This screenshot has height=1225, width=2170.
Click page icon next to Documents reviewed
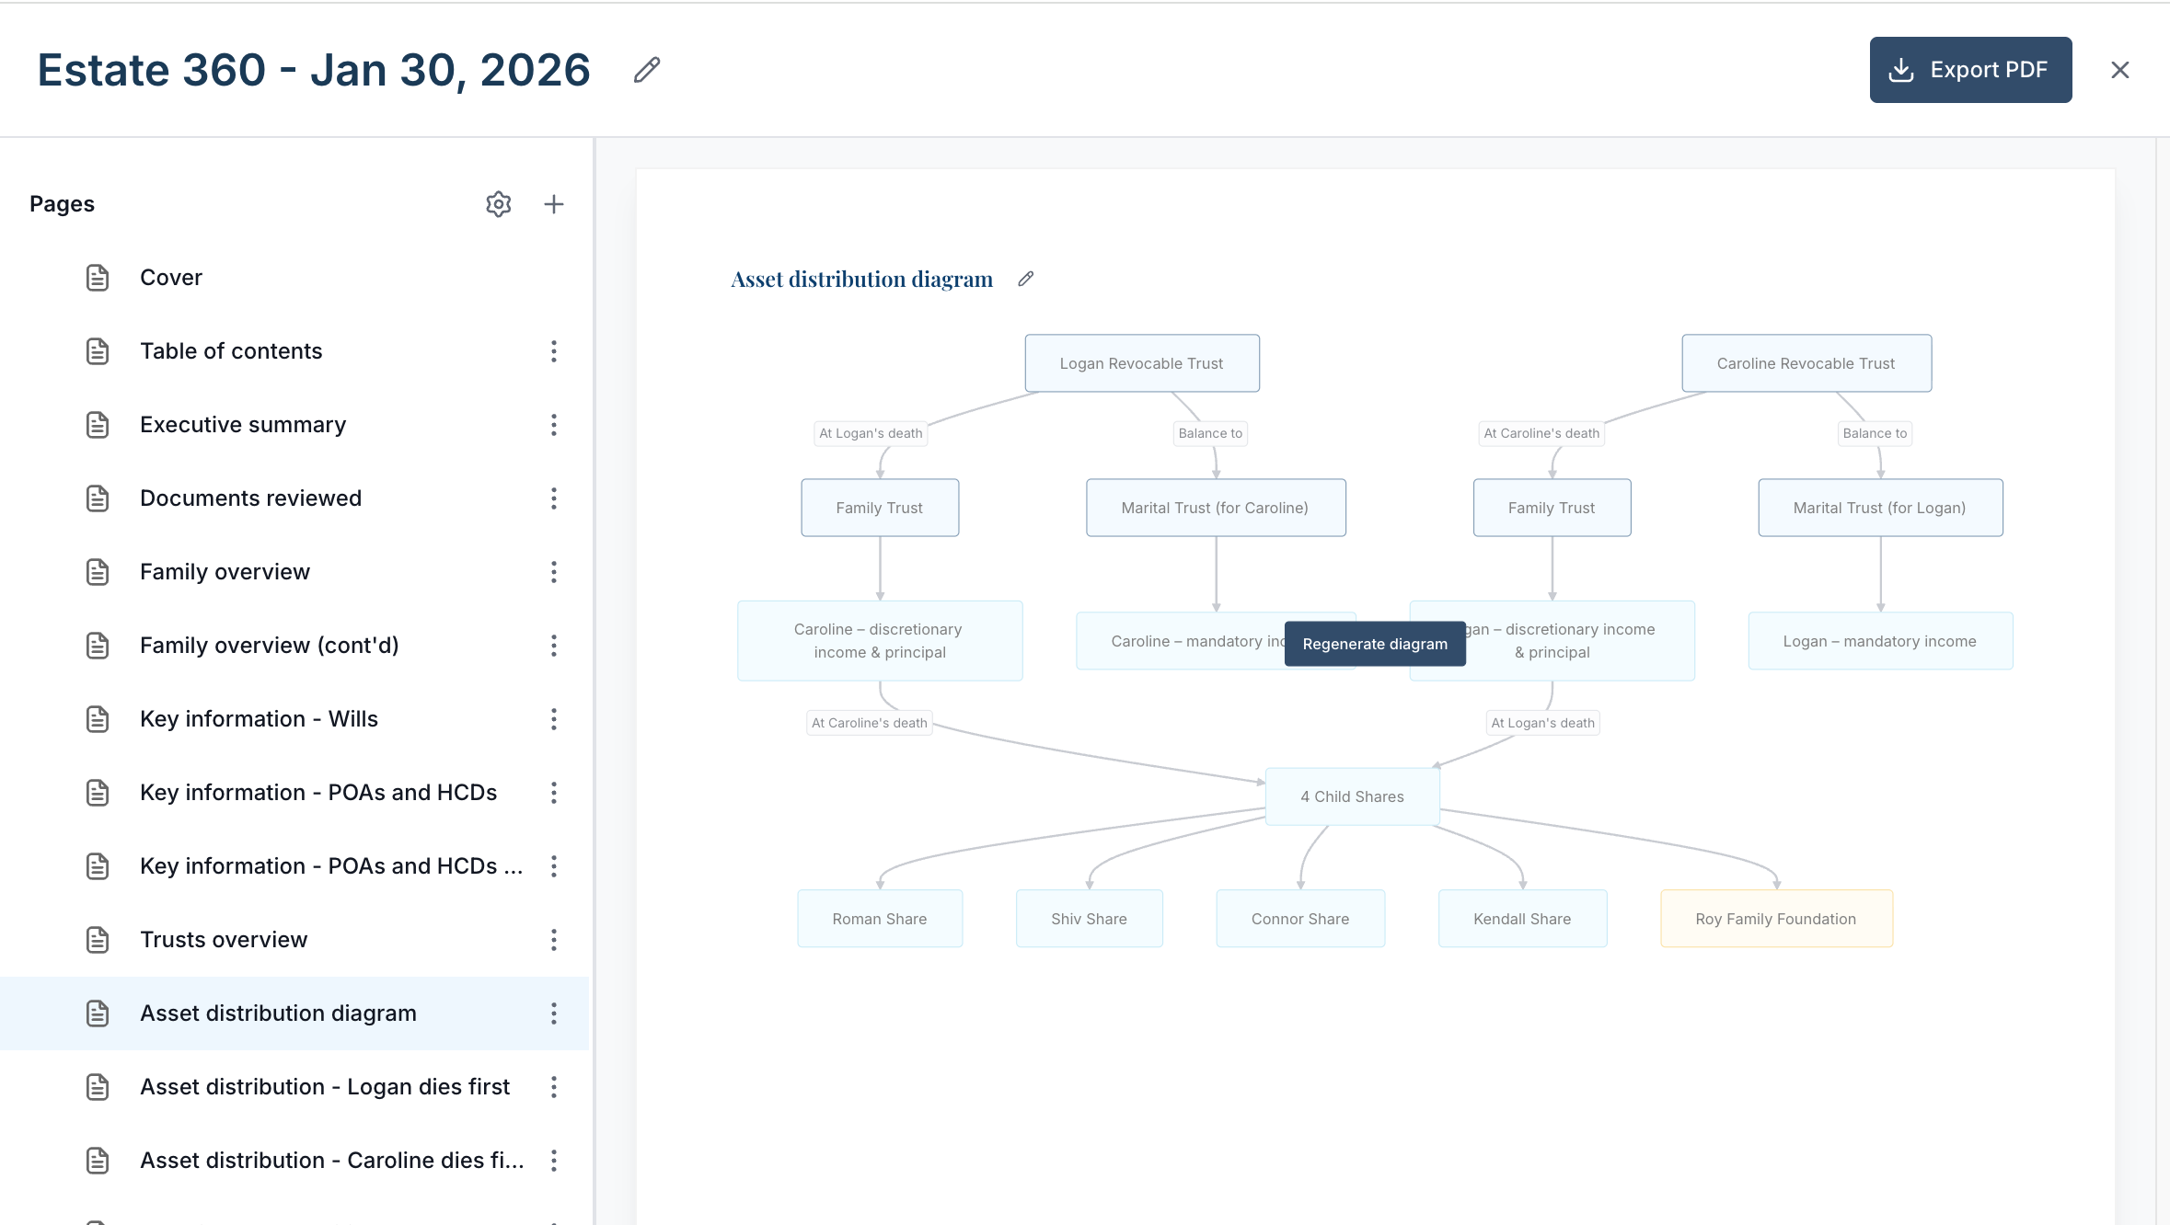tap(98, 498)
